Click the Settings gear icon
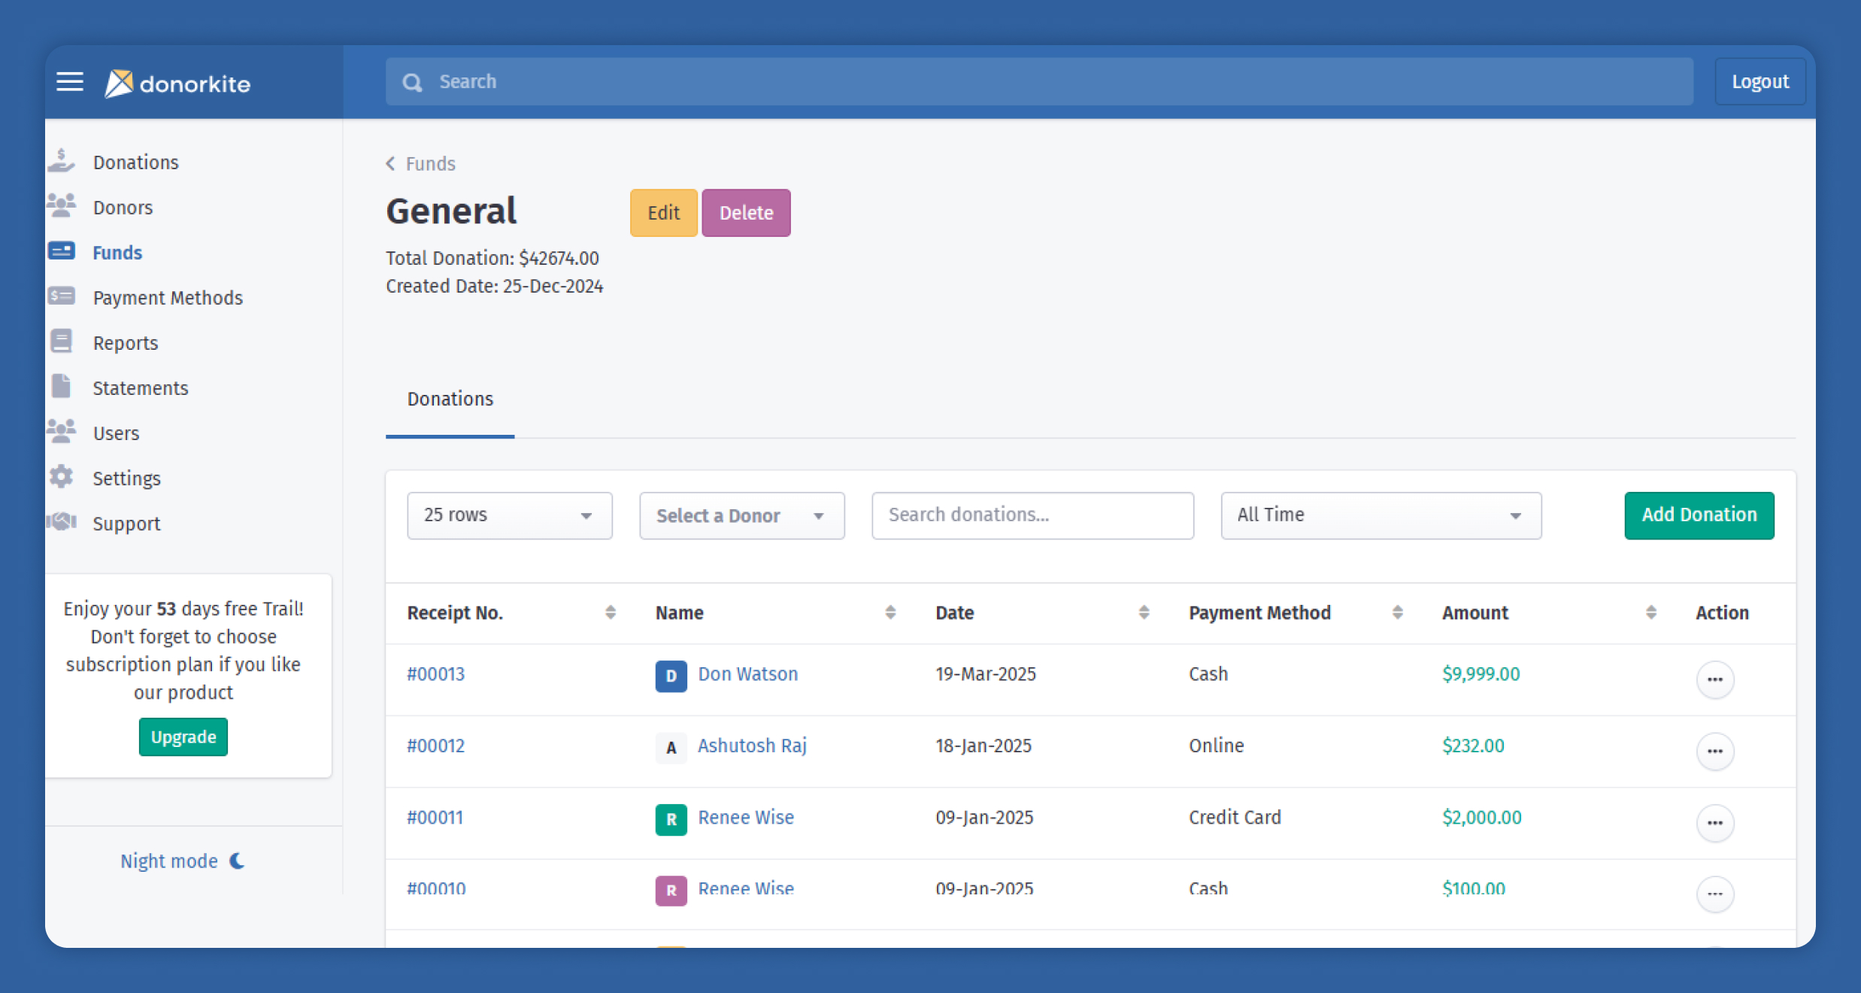 (62, 477)
